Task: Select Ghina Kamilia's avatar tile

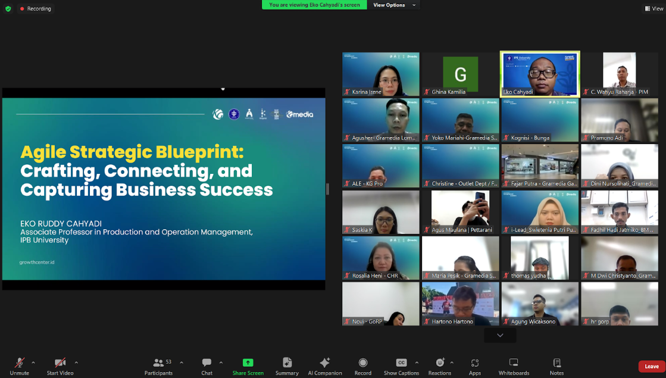Action: pos(461,74)
